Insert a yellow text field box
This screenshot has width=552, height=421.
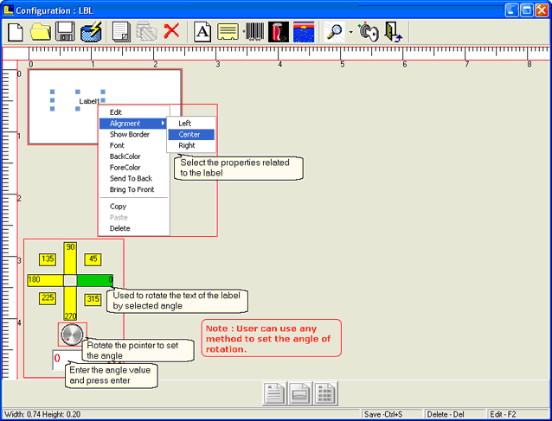[x=228, y=32]
